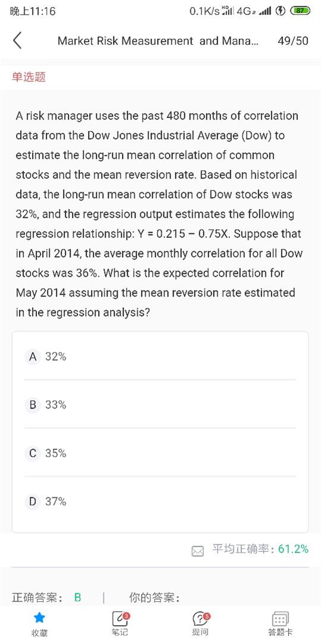
Task: Select answer option B 33%
Action: [x=160, y=405]
